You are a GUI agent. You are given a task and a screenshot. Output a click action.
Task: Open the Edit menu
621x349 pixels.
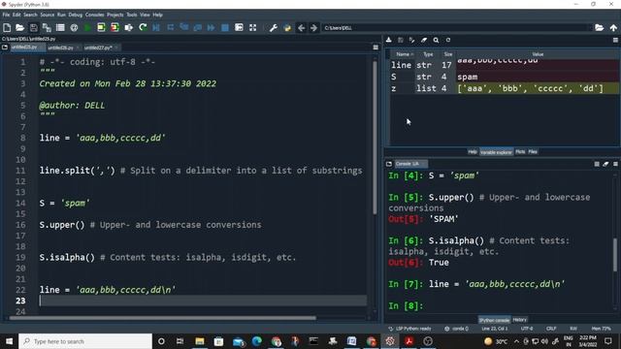(x=16, y=15)
